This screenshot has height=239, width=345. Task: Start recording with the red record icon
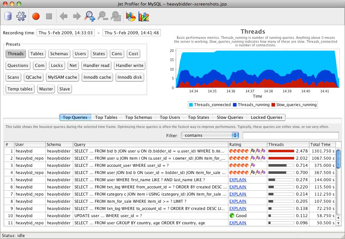pos(36,16)
